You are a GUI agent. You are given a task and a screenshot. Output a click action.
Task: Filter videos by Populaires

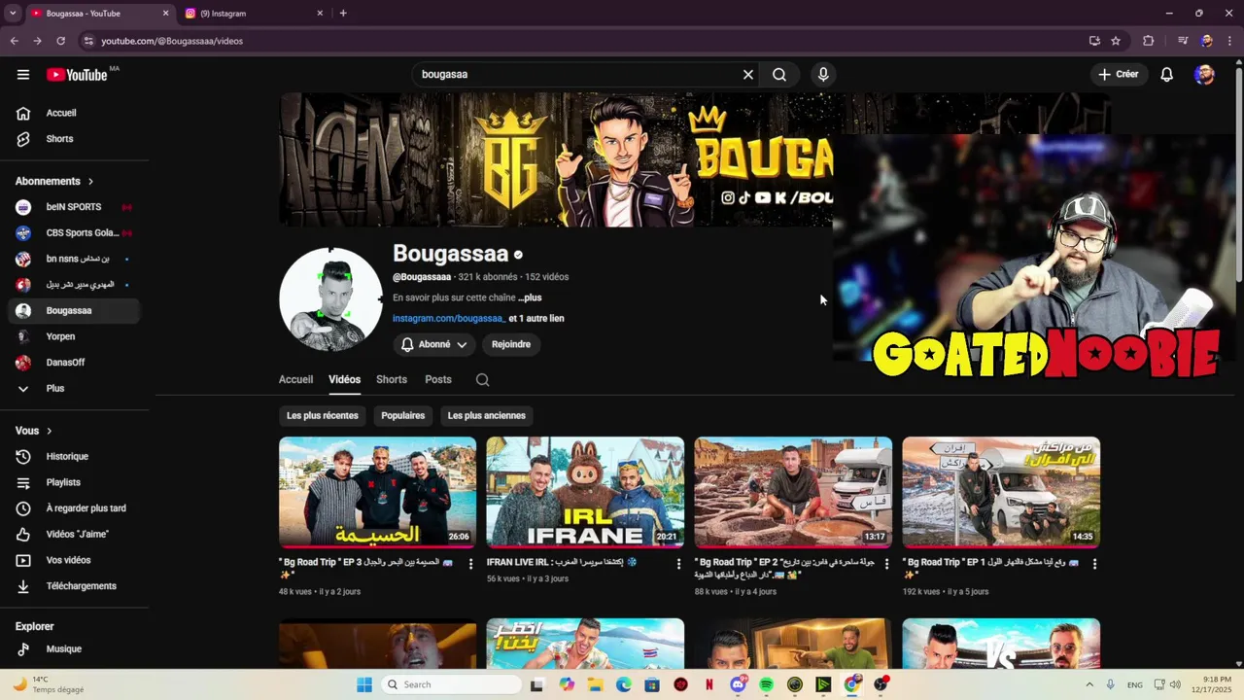coord(403,416)
